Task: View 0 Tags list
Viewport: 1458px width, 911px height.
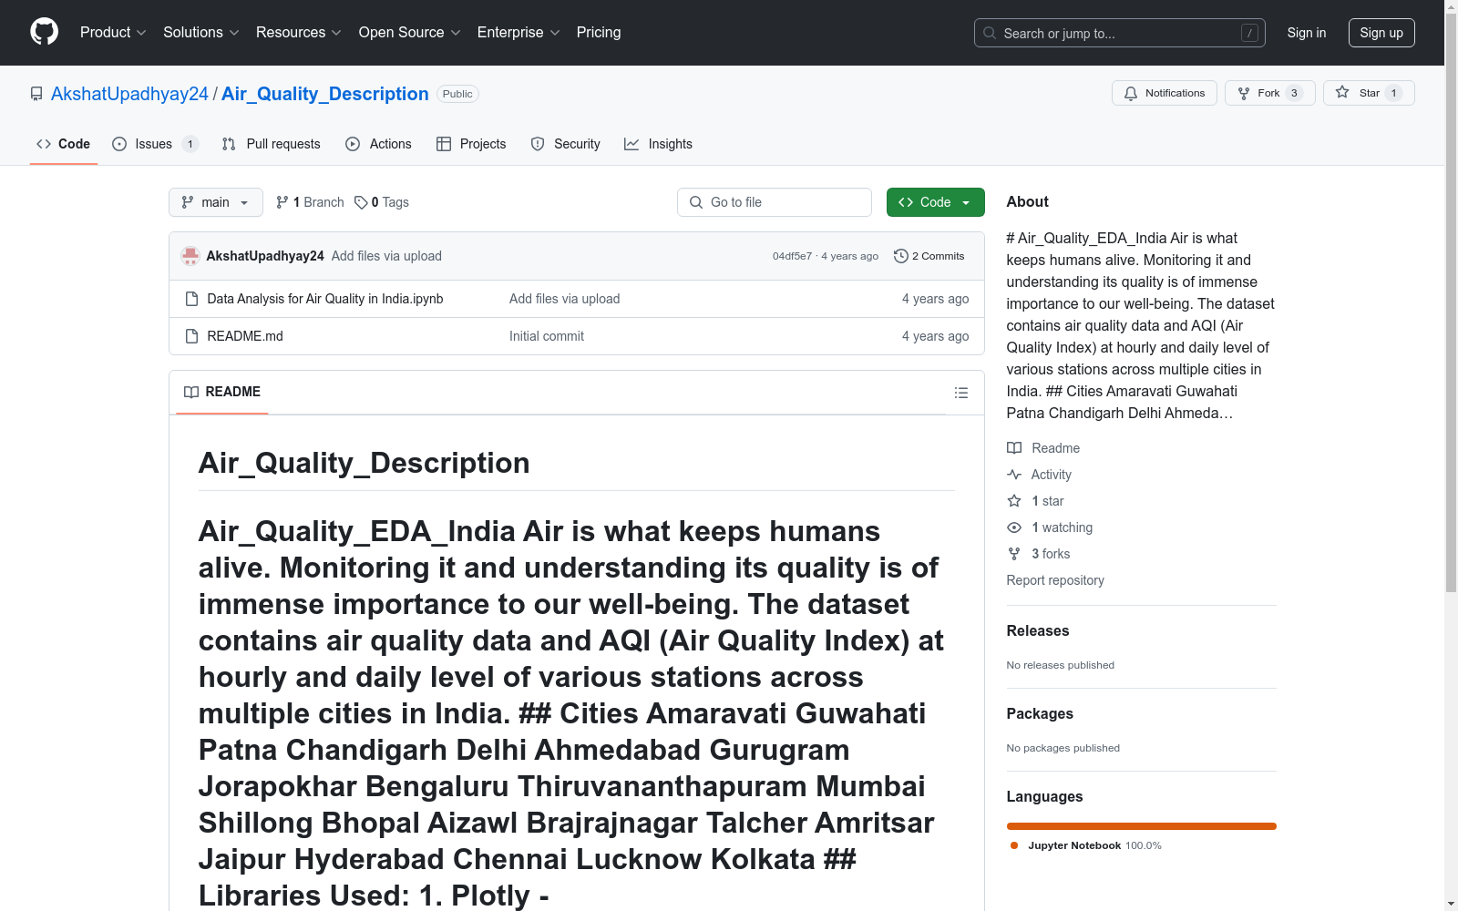Action: click(382, 202)
